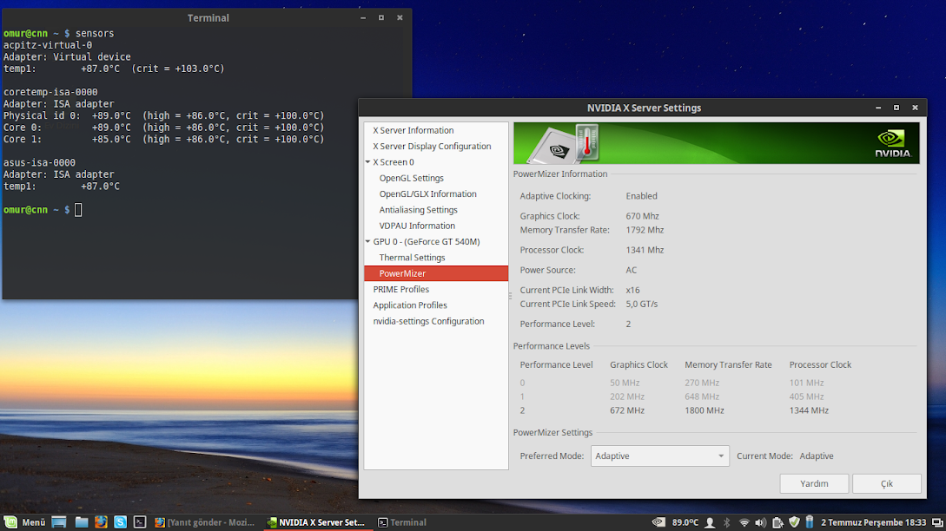
Task: Click the window list icon beside the clock
Action: coord(937,522)
